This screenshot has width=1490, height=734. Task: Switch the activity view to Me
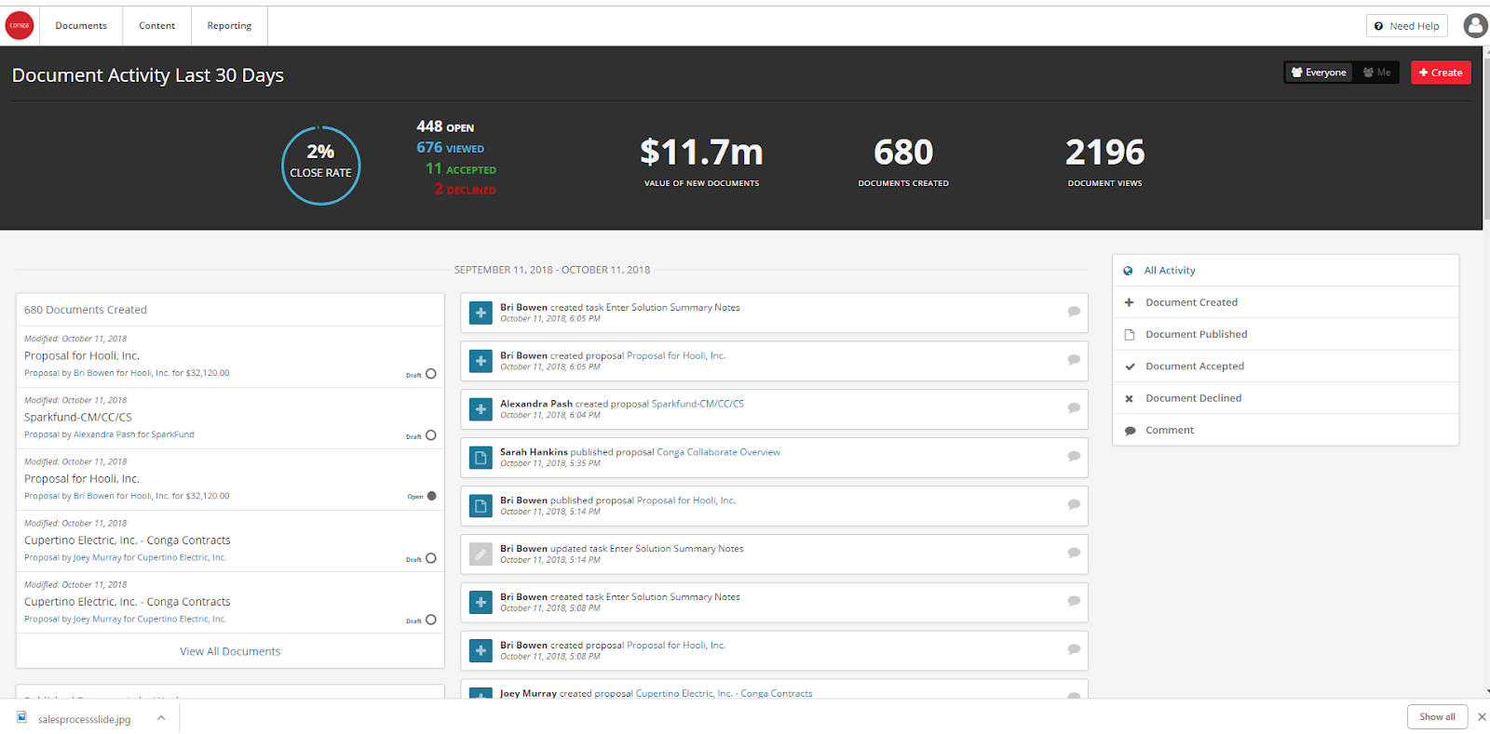(x=1377, y=73)
